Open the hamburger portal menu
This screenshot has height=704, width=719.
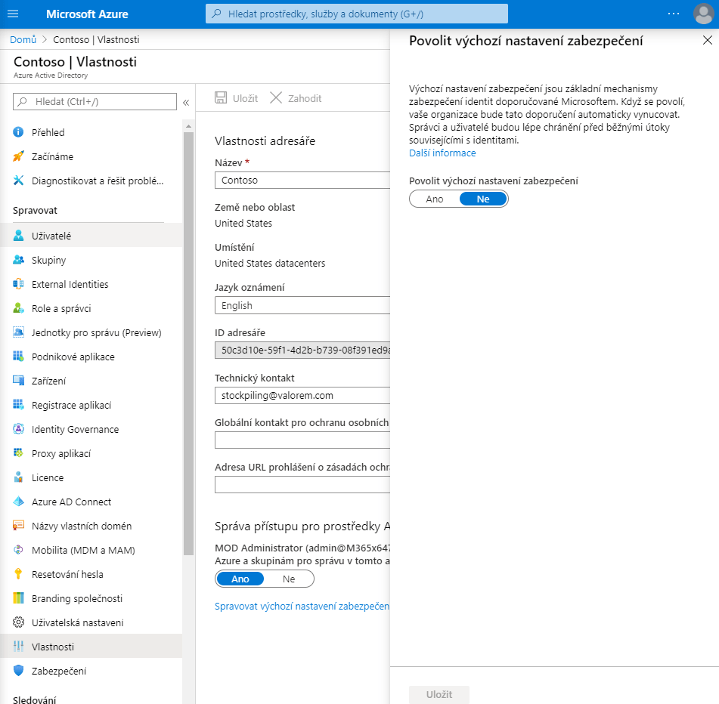pyautogui.click(x=12, y=14)
